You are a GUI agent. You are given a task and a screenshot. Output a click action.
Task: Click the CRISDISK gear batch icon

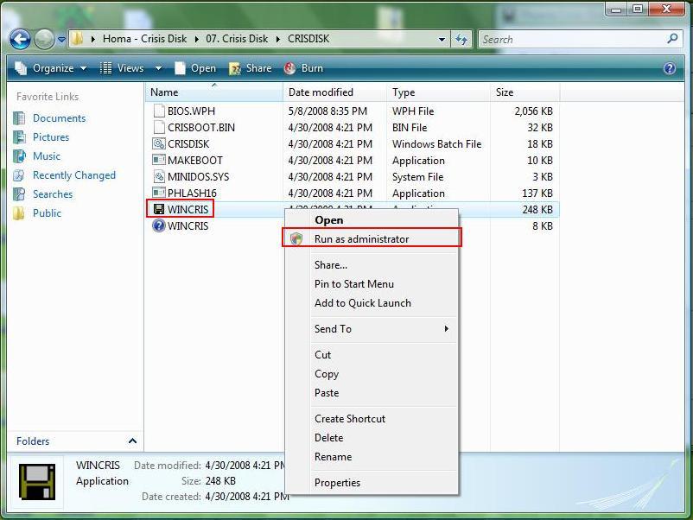pos(159,143)
